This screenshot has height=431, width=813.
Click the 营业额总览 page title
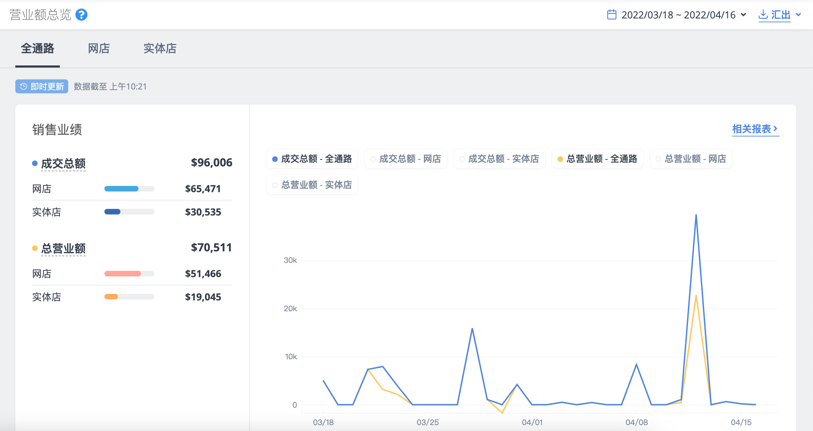[40, 15]
